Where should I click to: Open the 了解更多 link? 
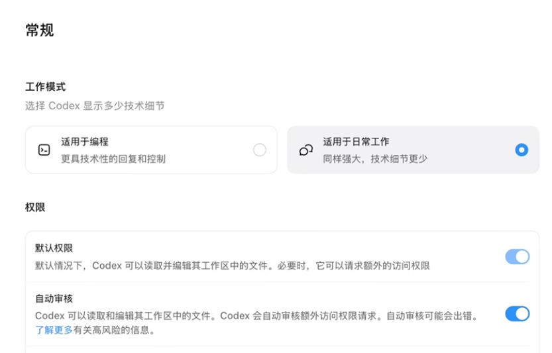point(54,330)
